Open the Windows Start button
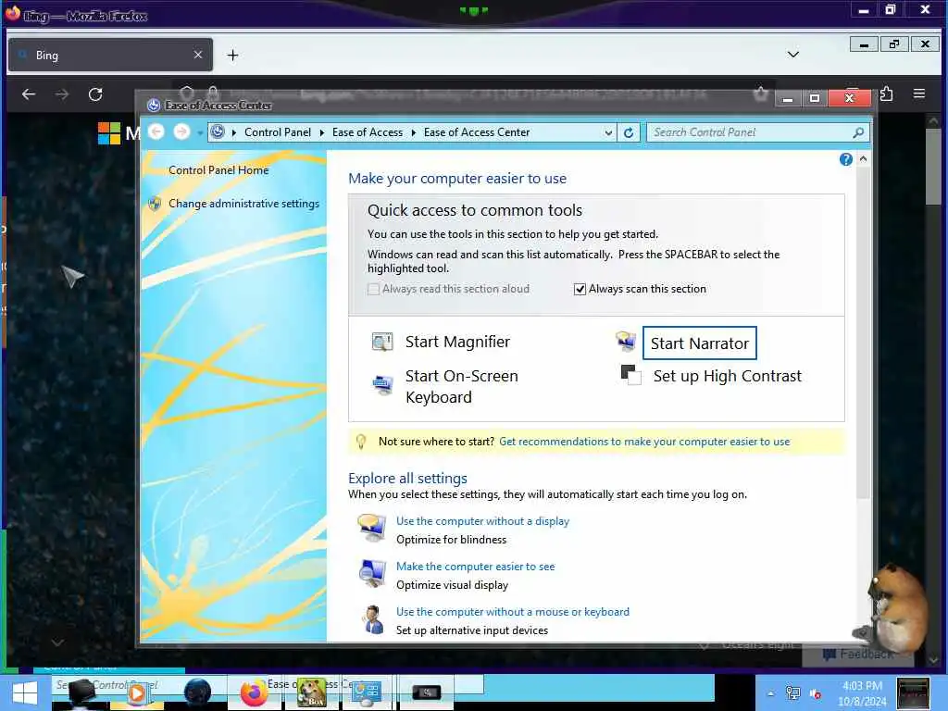This screenshot has height=711, width=948. tap(25, 692)
